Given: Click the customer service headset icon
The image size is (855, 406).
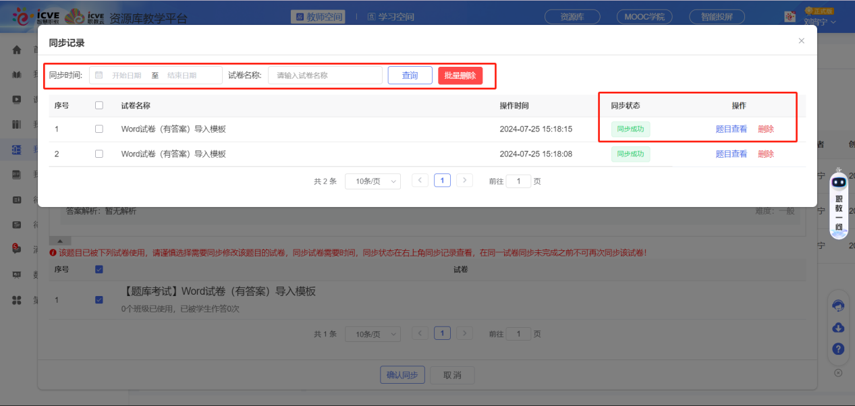Looking at the screenshot, I should pyautogui.click(x=838, y=305).
